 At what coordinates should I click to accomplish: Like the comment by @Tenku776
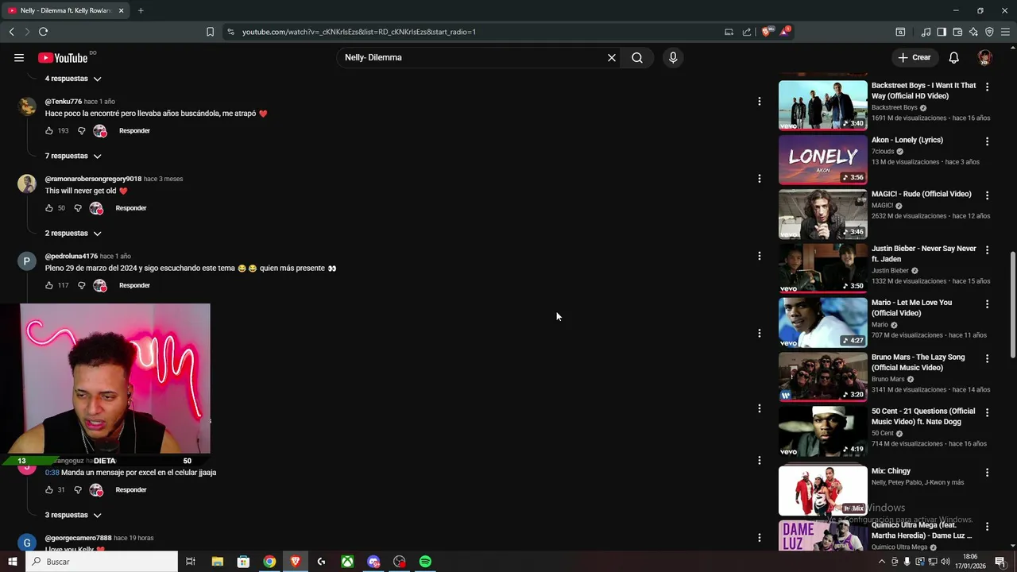[49, 130]
